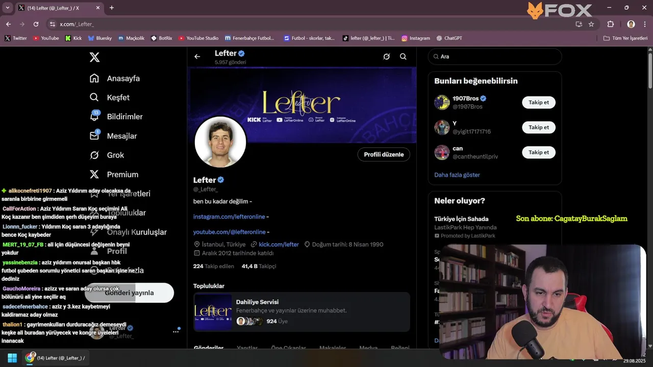Screen dimensions: 653x367
Task: Open new browser tab
Action: pos(111,8)
